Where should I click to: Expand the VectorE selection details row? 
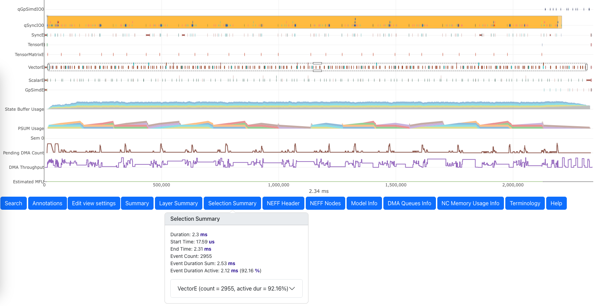(233, 288)
